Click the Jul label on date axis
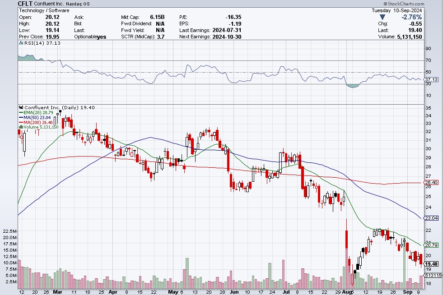 pos(286,292)
